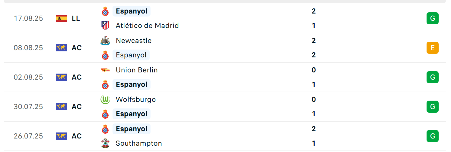The height and width of the screenshot is (152, 451).
Task: Click the Newcastle club crest
Action: 105,41
